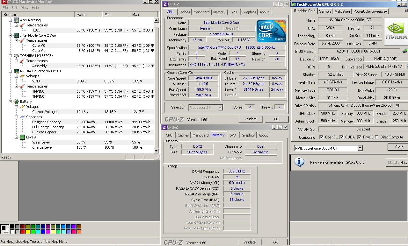The image size is (408, 246).
Task: Open the File menu in HWMonitor
Action: coord(5,8)
